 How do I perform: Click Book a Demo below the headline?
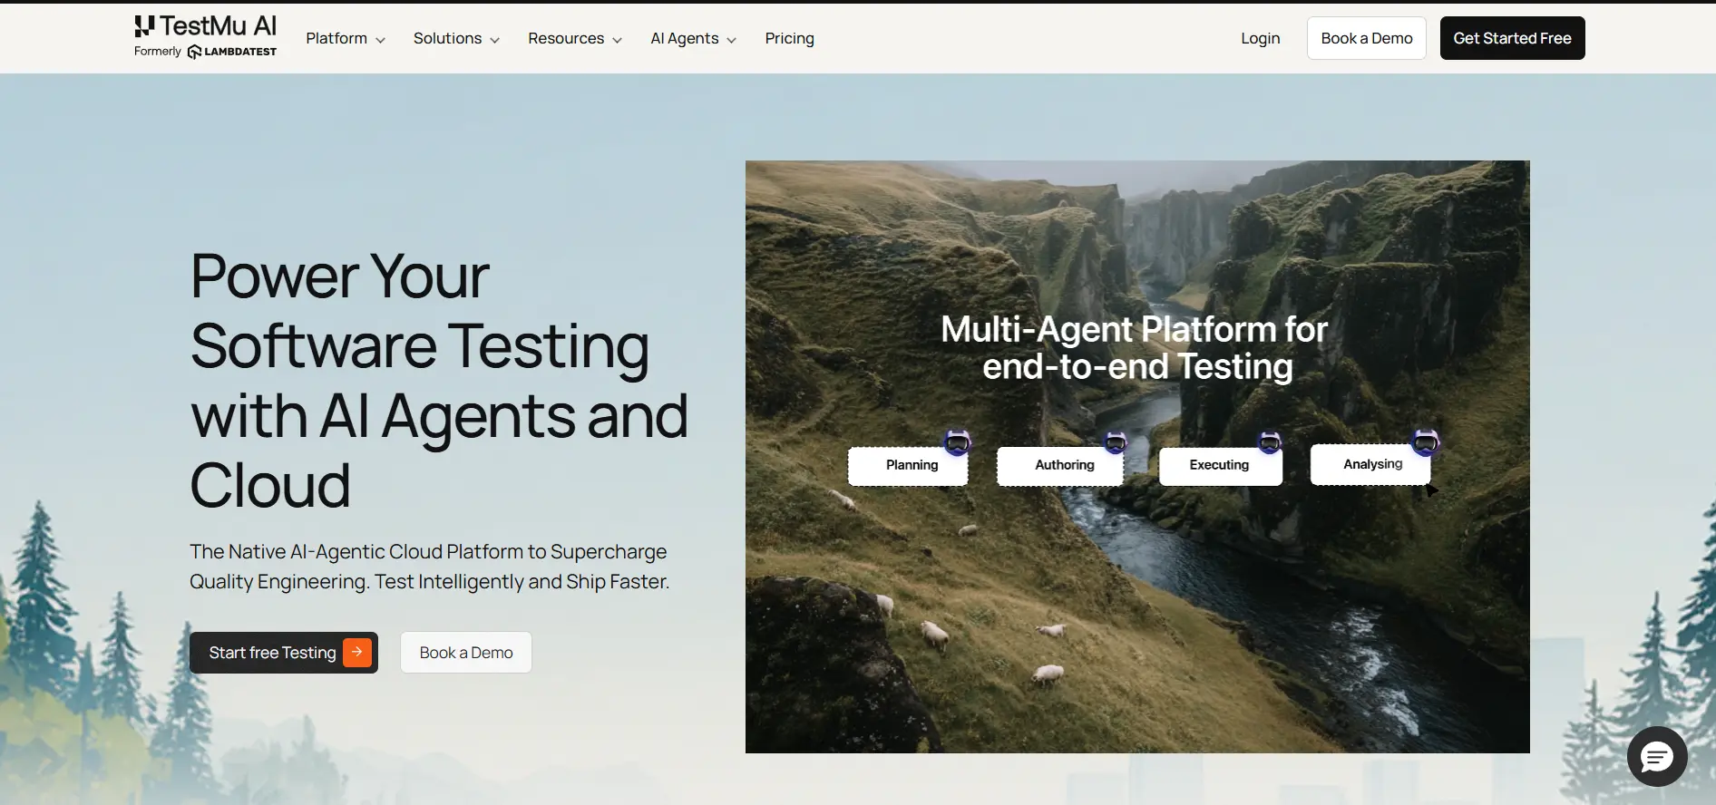pos(466,653)
